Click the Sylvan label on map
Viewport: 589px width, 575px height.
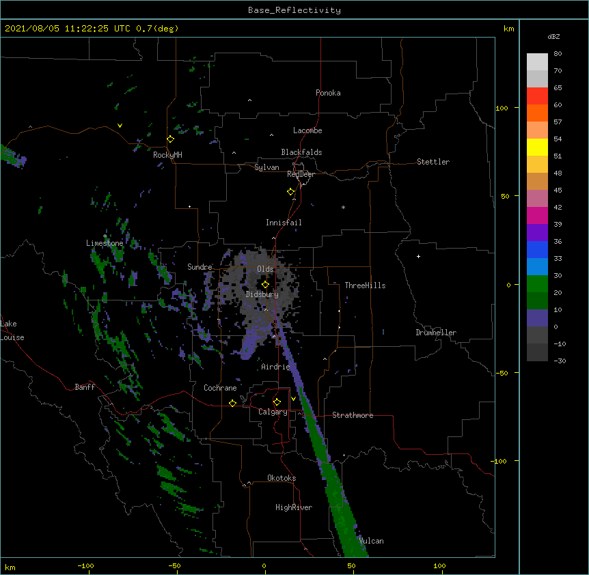[266, 167]
